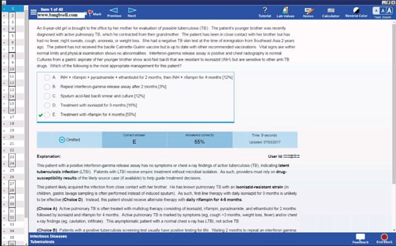396x246 pixels.
Task: Open the Feedback dialog
Action: pyautogui.click(x=360, y=239)
